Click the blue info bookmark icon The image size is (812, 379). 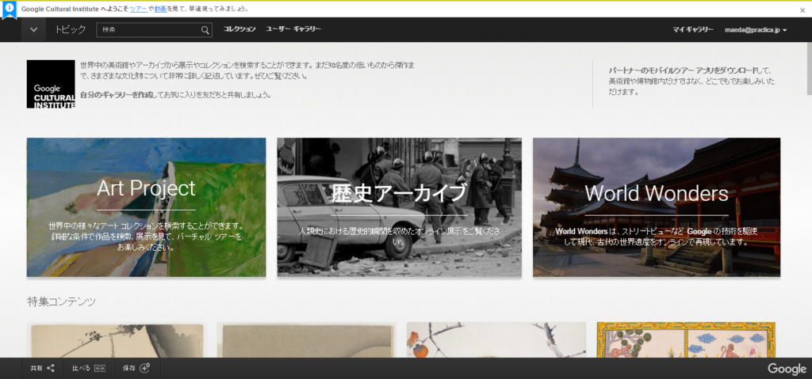click(x=9, y=9)
